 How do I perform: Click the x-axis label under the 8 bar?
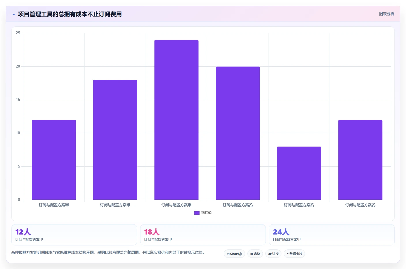point(299,205)
